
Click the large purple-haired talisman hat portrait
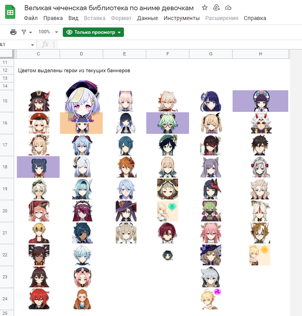(x=82, y=101)
